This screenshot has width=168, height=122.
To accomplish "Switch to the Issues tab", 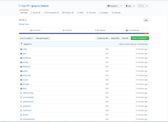I will point(35,13).
